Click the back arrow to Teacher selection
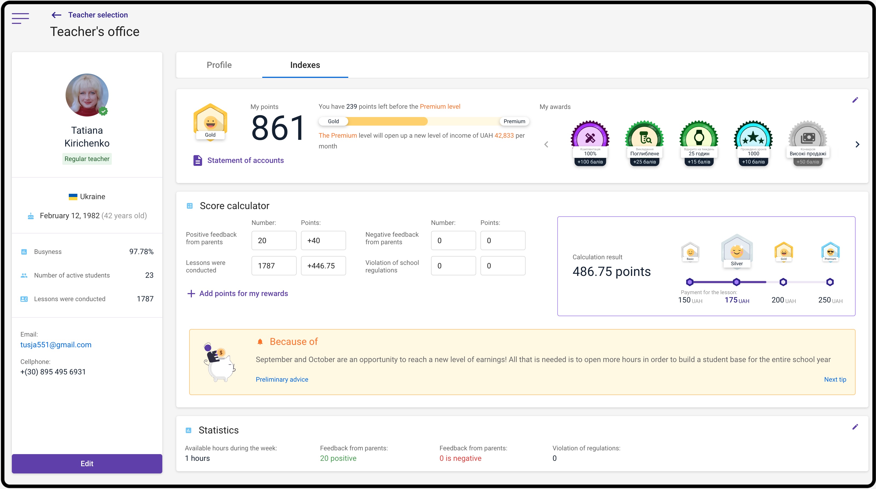The height and width of the screenshot is (489, 876). click(x=56, y=15)
